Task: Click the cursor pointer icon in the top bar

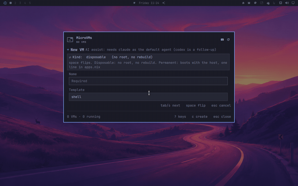Action: [x=274, y=3]
